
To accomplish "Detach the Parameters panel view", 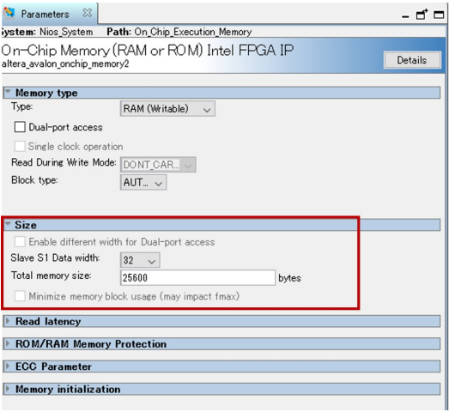I will coord(422,14).
